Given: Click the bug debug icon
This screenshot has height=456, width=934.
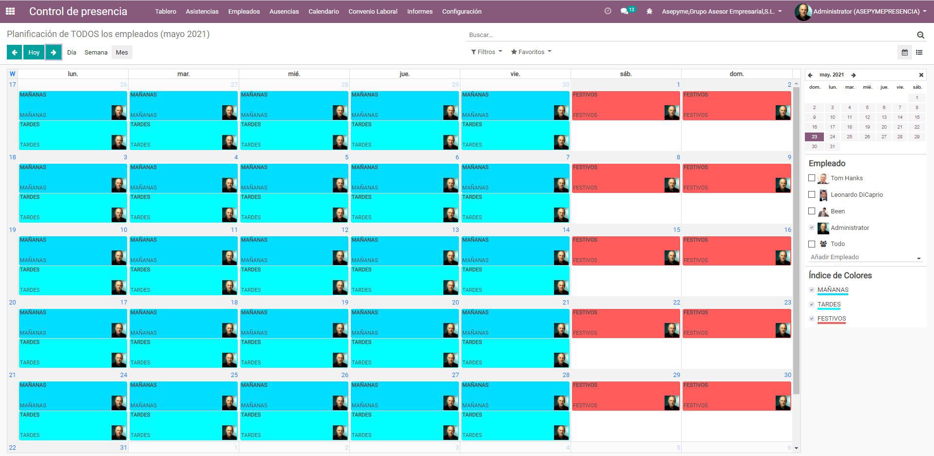Looking at the screenshot, I should click(649, 11).
